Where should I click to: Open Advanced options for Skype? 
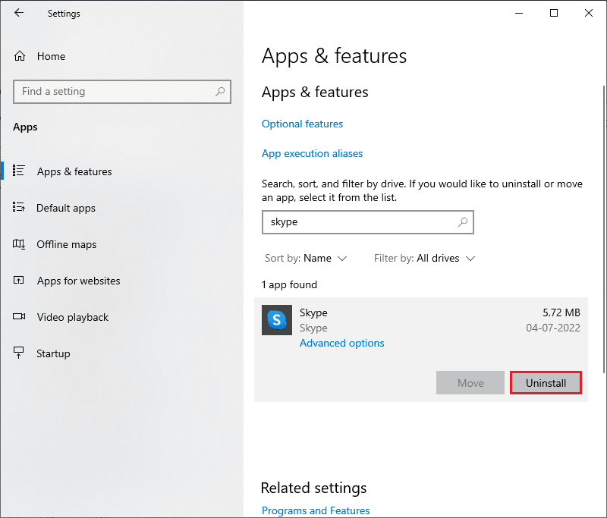pos(341,343)
